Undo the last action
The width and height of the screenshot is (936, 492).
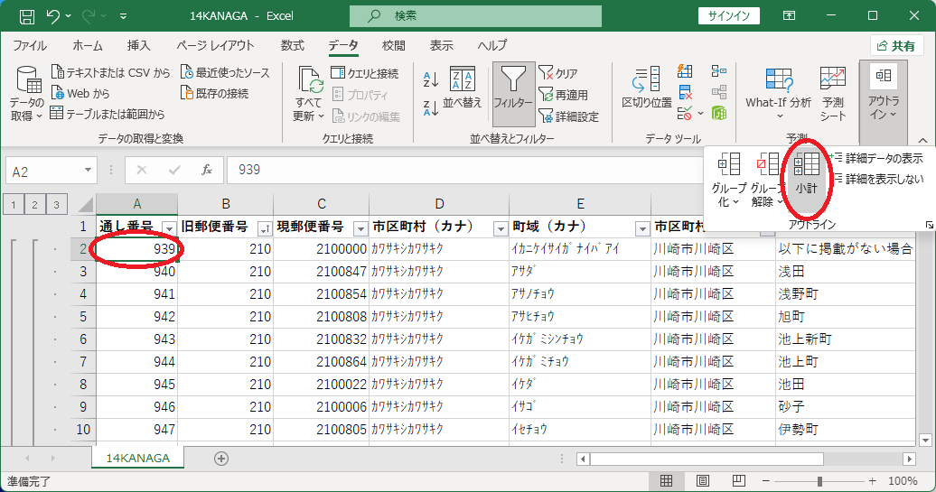pyautogui.click(x=53, y=16)
